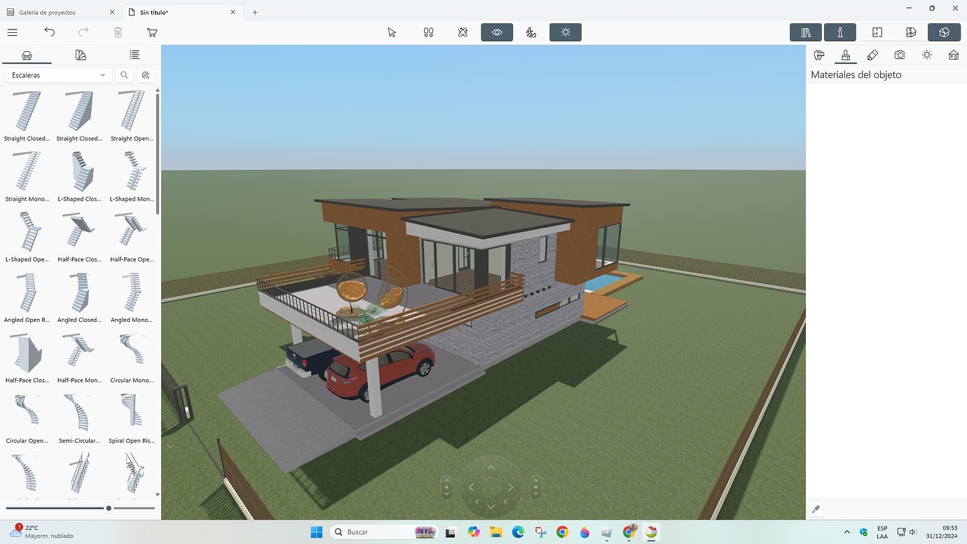
Task: Switch to the materials swatch tab in the library
Action: pos(81,55)
